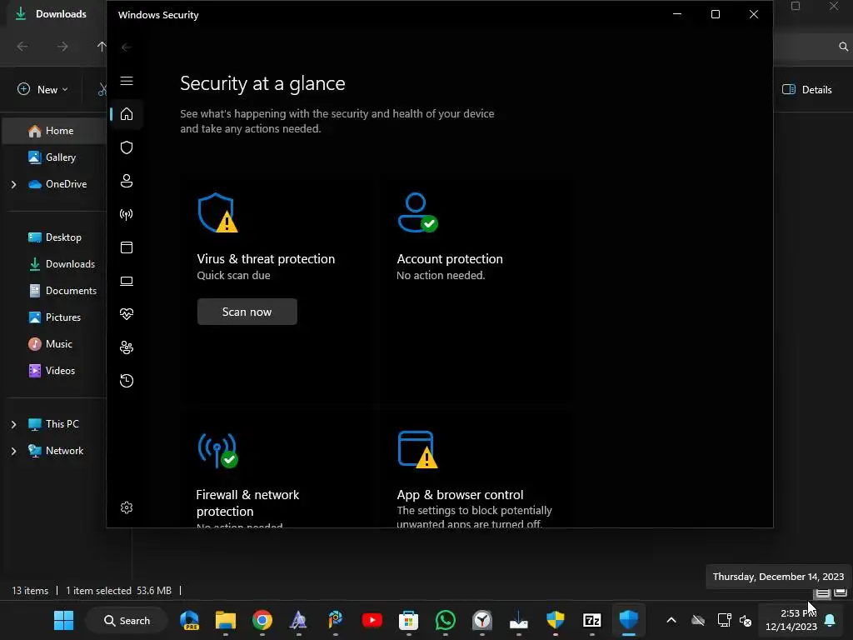The image size is (853, 640).
Task: Open Desktop folder in File Explorer sidebar
Action: tap(54, 237)
